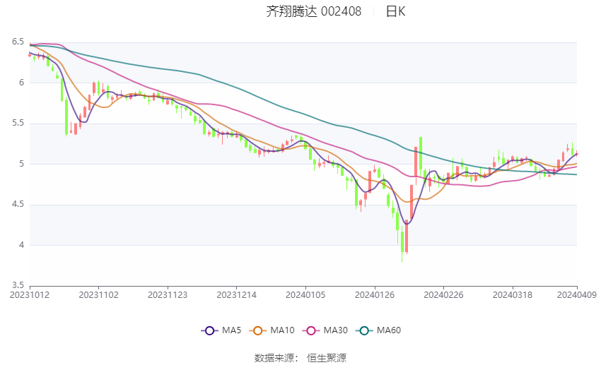Click the 20231012 x-axis date label
This screenshot has height=365, width=601.
click(30, 295)
